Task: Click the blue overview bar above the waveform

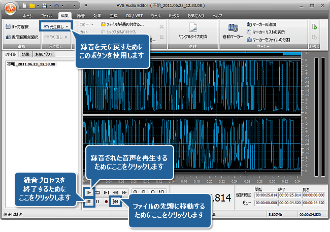Action: pyautogui.click(x=292, y=54)
